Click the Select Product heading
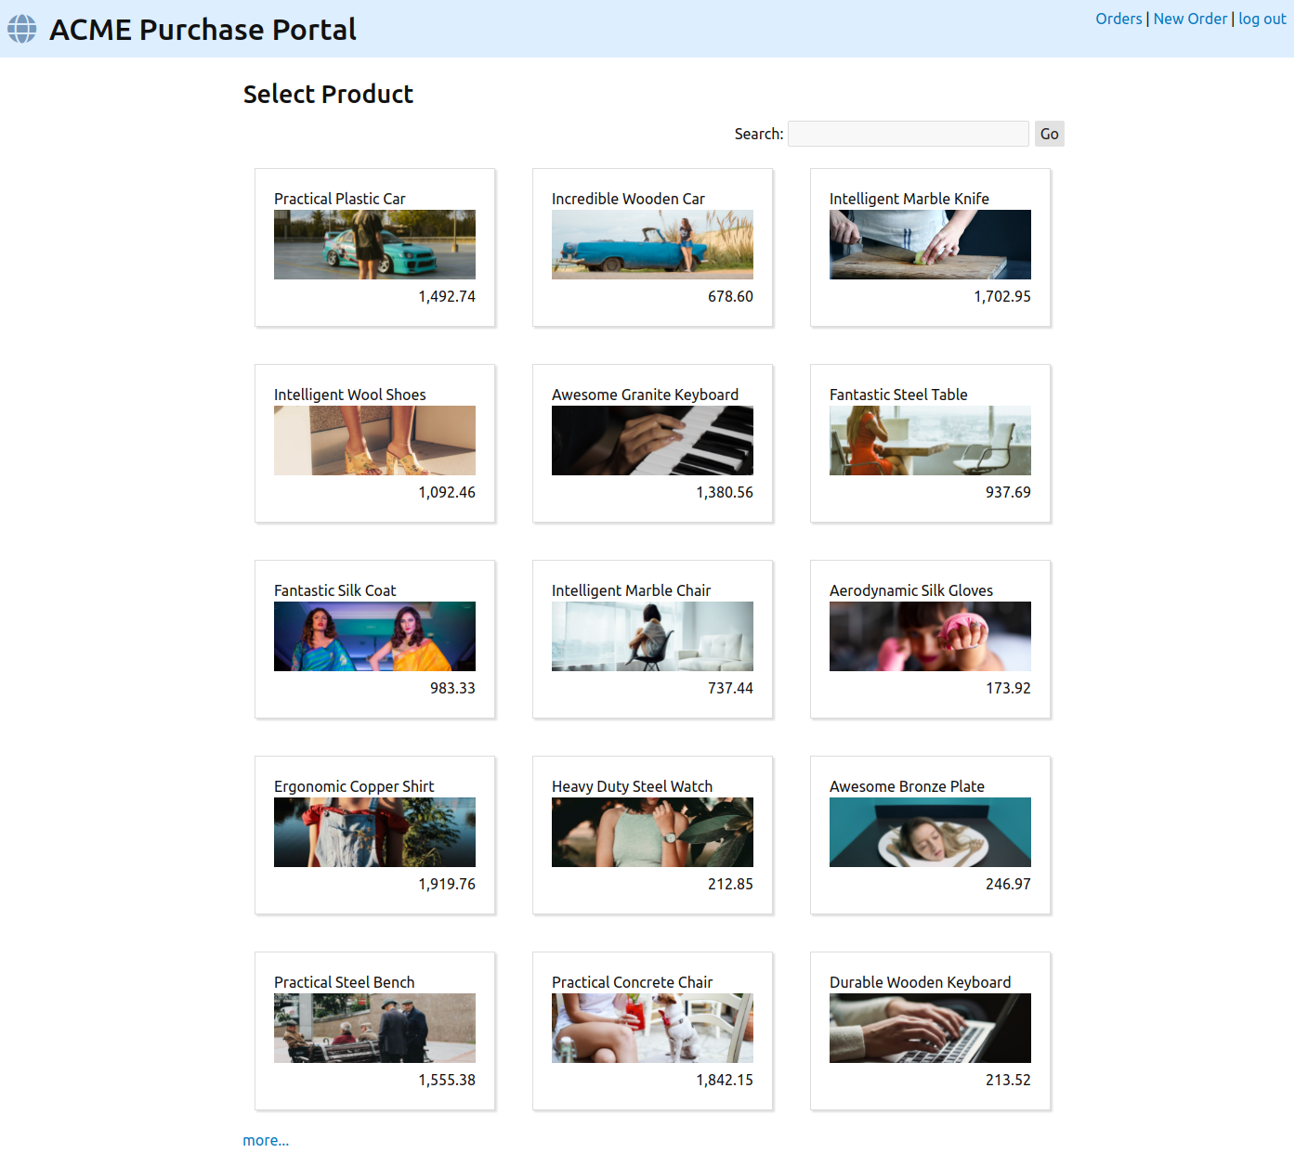The image size is (1308, 1153). (328, 94)
